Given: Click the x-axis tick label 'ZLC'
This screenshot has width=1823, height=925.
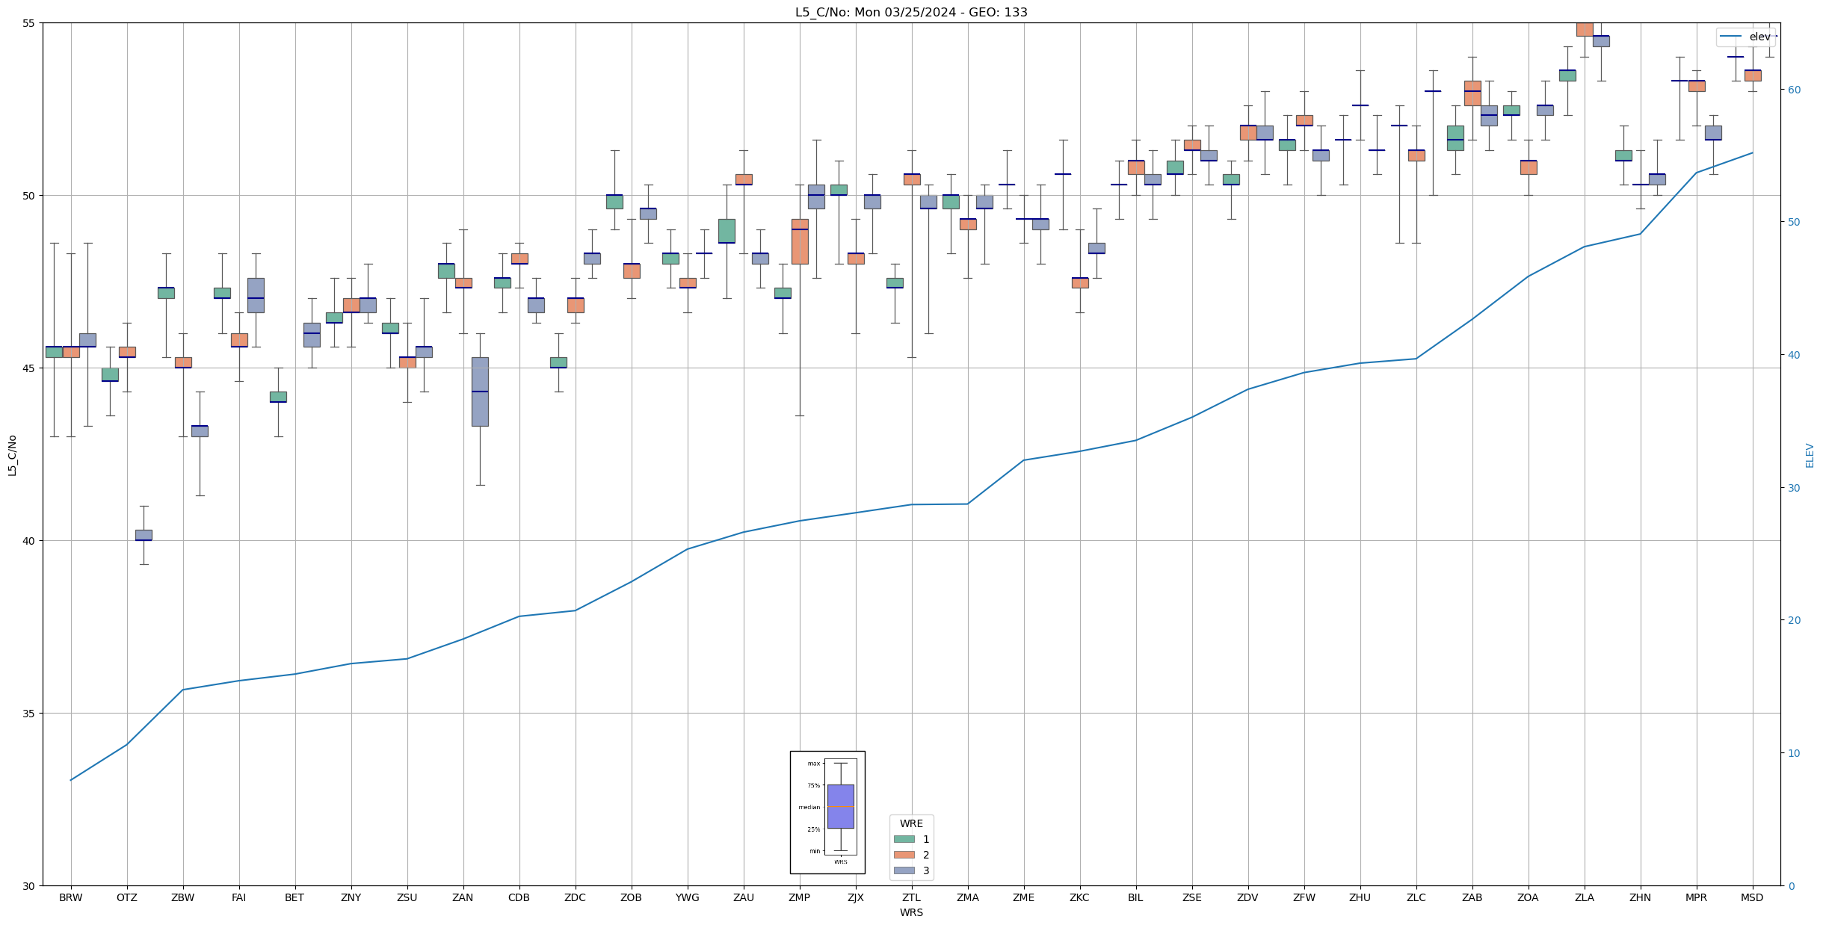Looking at the screenshot, I should coord(1416,897).
